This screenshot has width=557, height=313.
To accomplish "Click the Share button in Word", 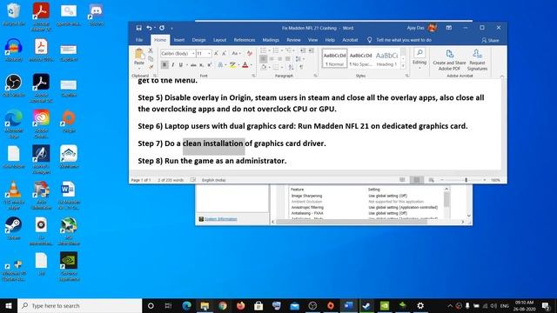I will tap(490, 40).
